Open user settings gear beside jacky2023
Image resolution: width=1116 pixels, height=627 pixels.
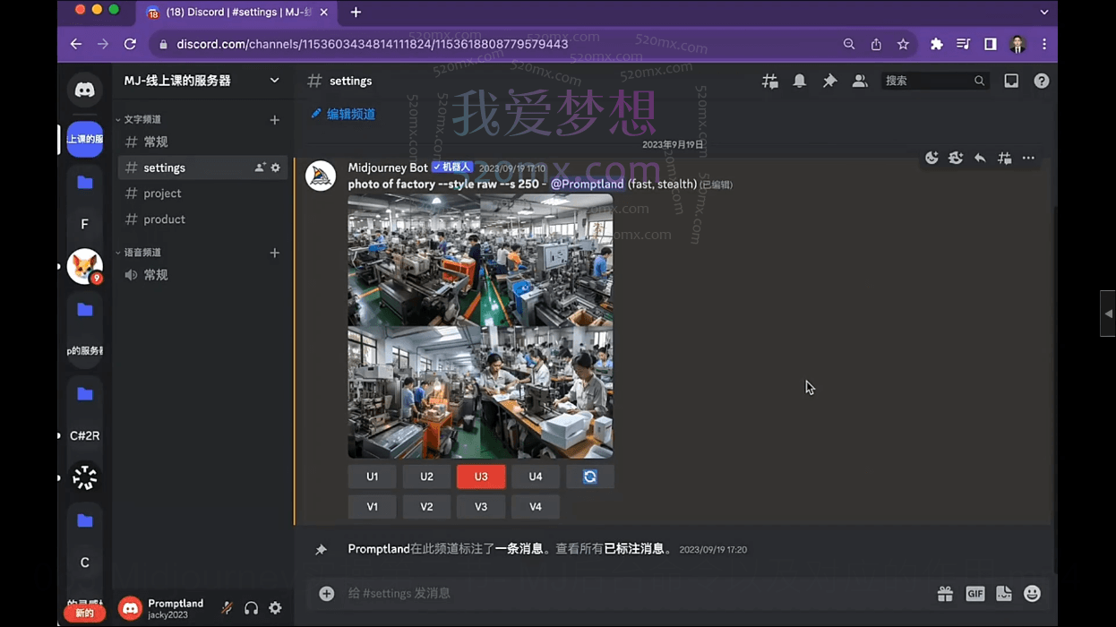275,608
